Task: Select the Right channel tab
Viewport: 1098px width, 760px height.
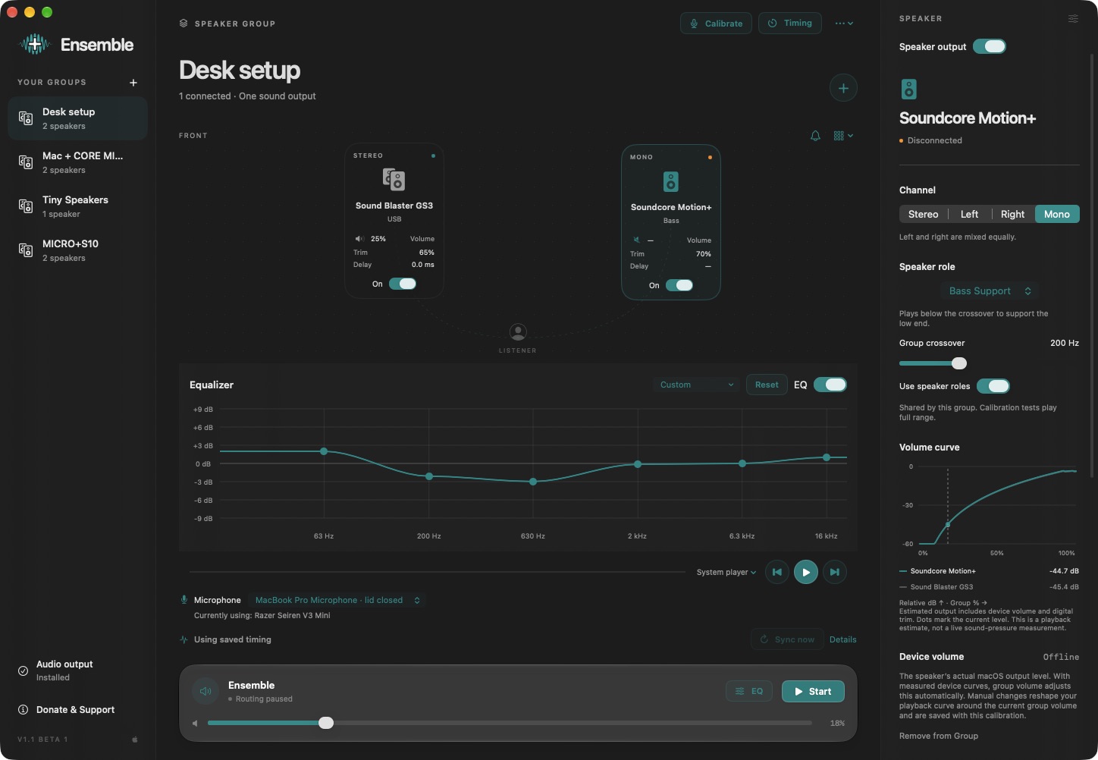Action: coord(1012,215)
